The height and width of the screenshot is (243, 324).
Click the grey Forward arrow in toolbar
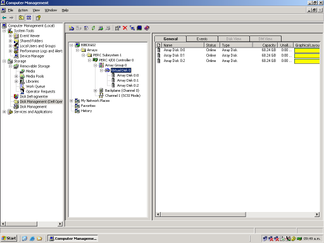pos(11,18)
